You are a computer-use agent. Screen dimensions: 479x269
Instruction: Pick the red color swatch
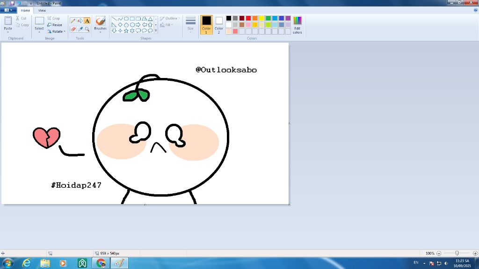248,18
